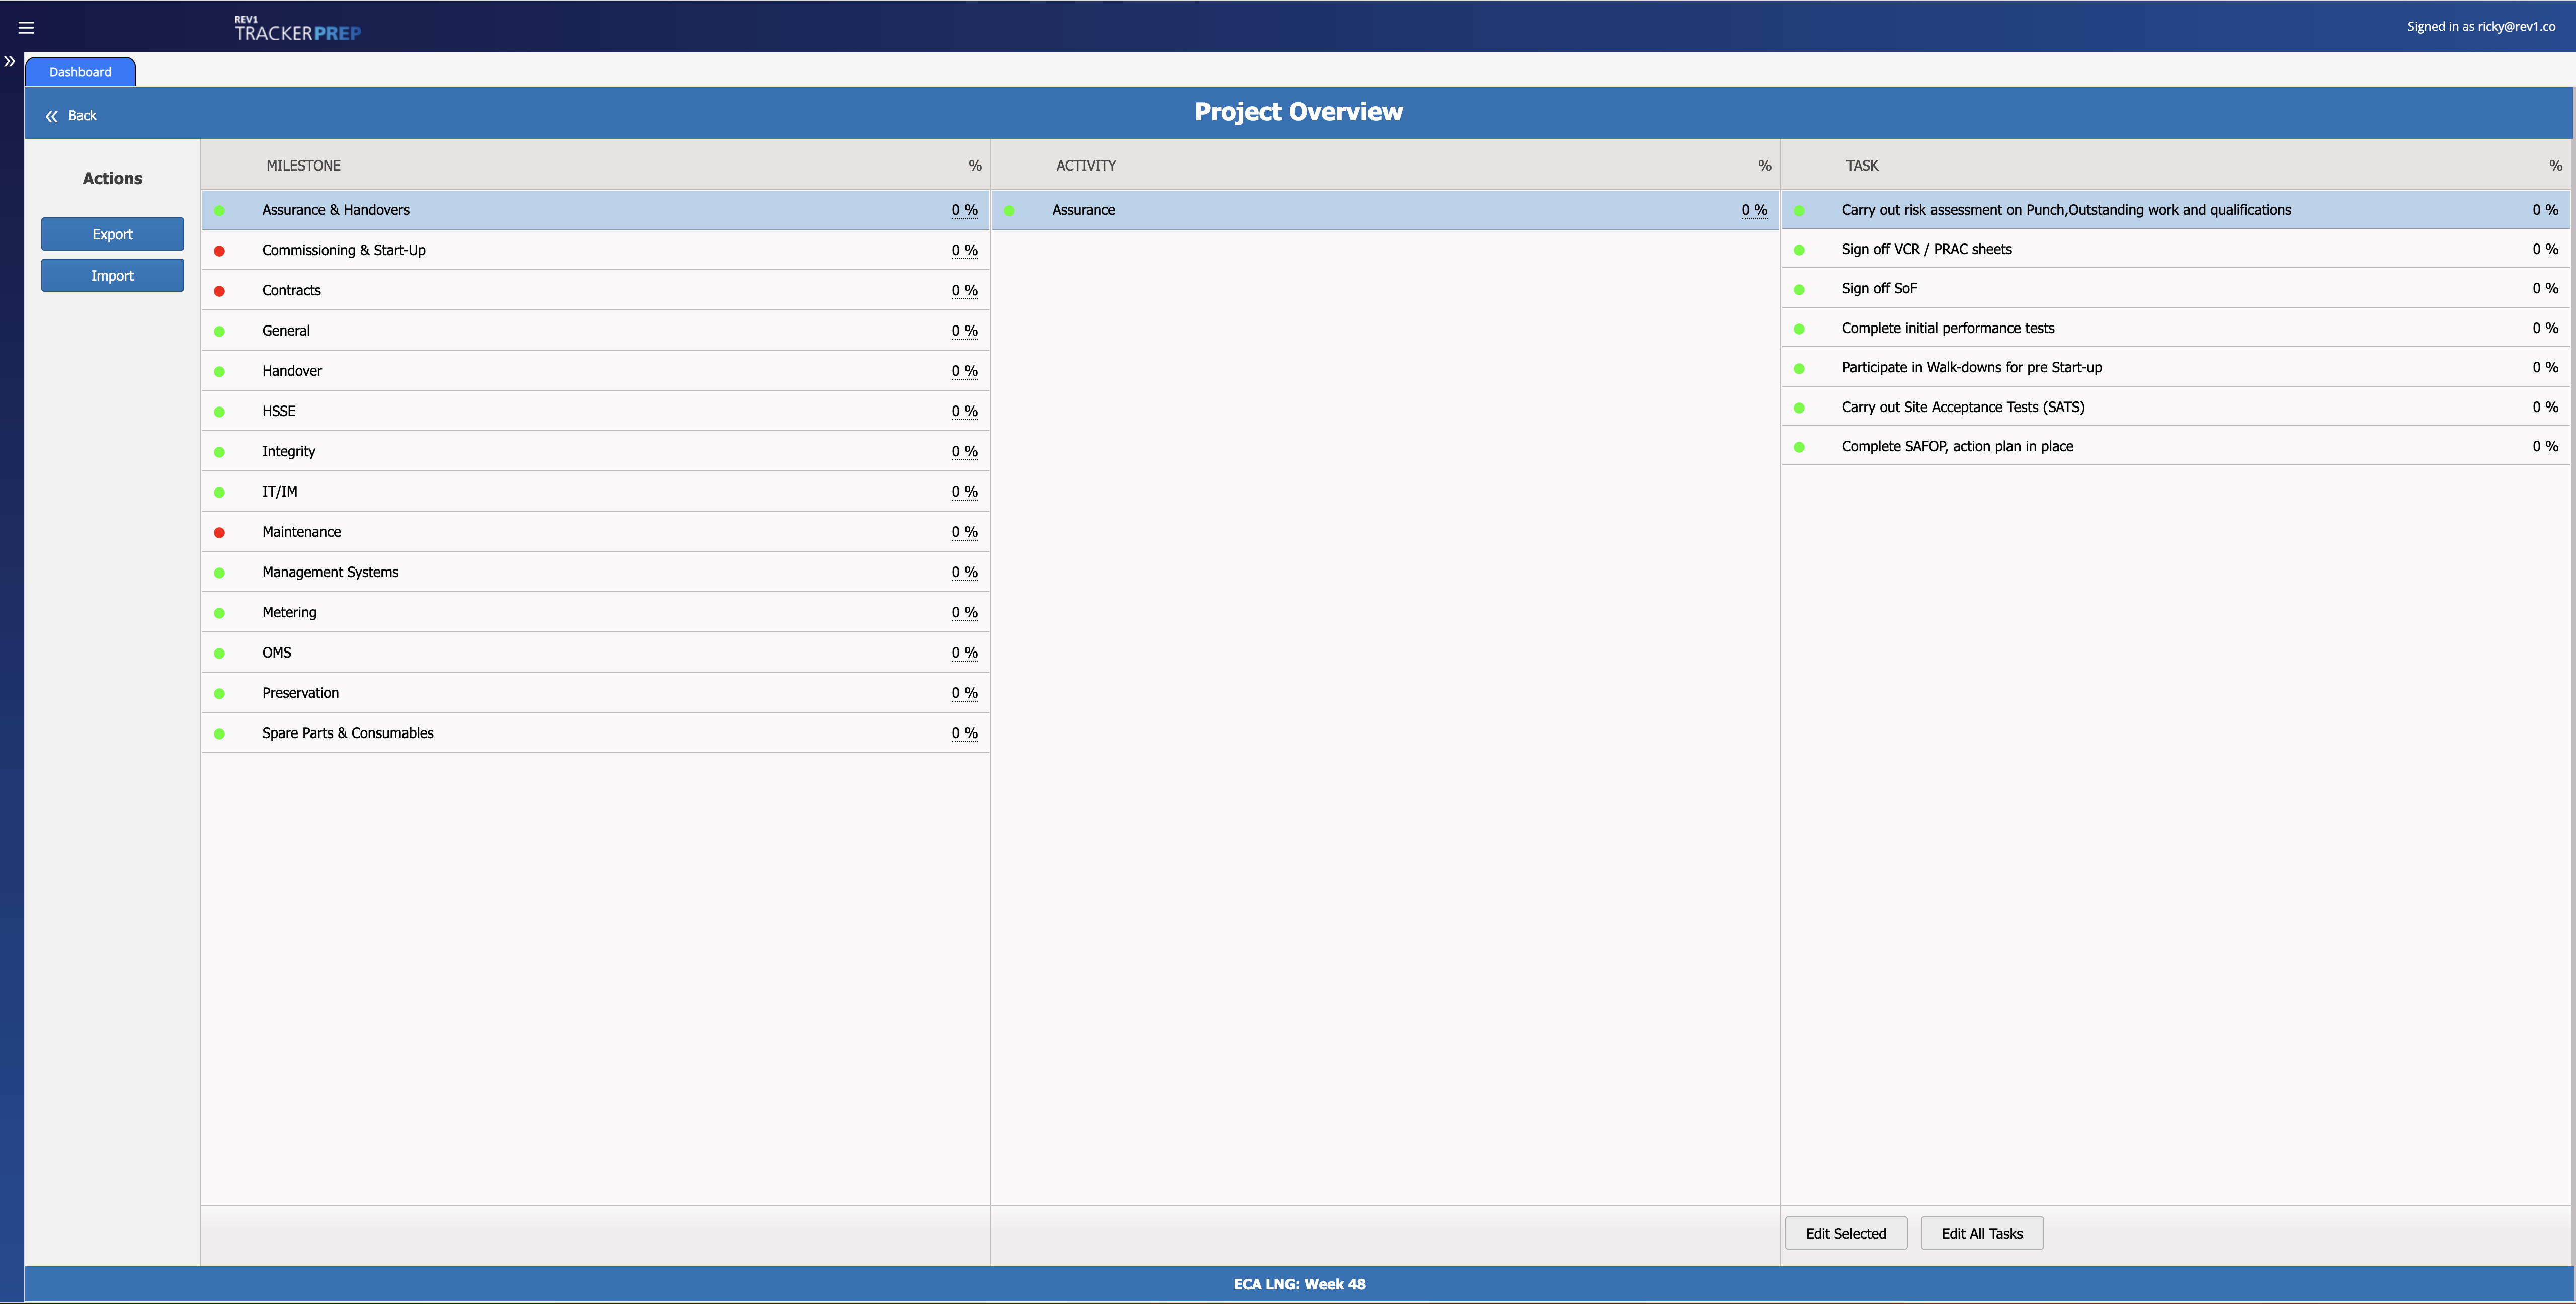Open the hamburger menu icon
This screenshot has height=1304, width=2576.
[x=26, y=28]
